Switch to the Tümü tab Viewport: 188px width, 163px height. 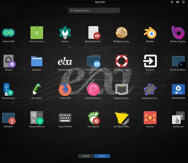click(102, 156)
